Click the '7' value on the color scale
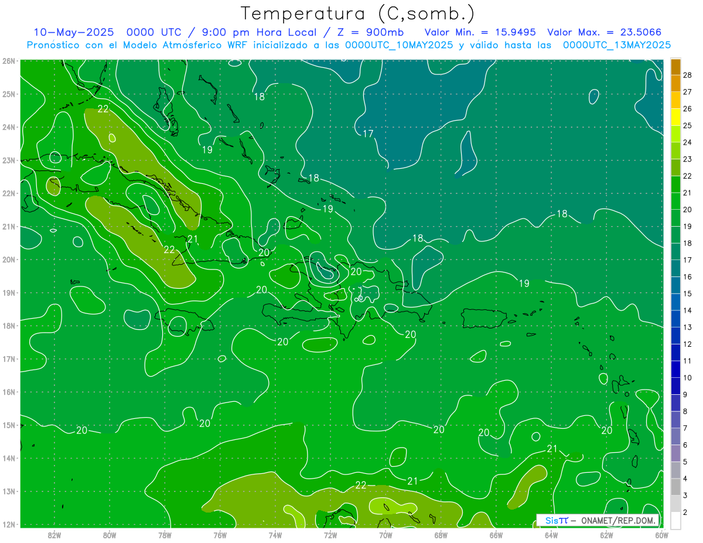 coord(685,428)
